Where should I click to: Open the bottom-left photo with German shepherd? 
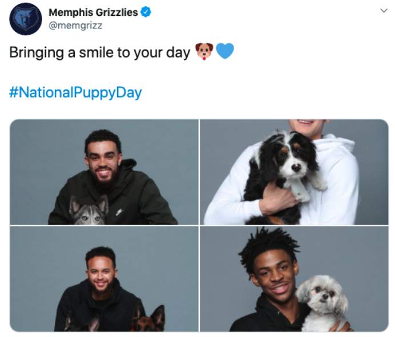(104, 279)
